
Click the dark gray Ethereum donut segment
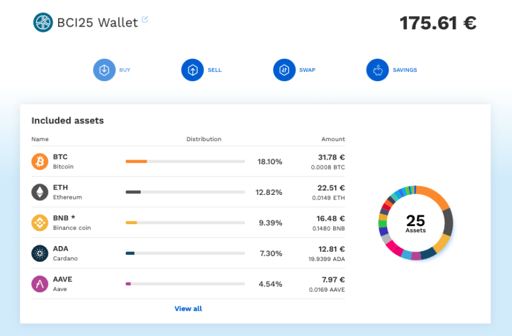tap(447, 222)
